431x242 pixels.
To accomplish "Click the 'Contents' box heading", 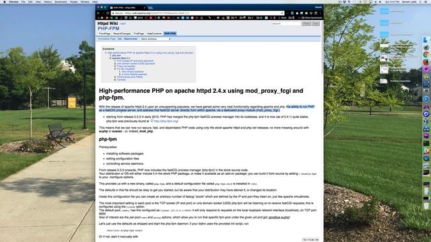I will pos(108,49).
